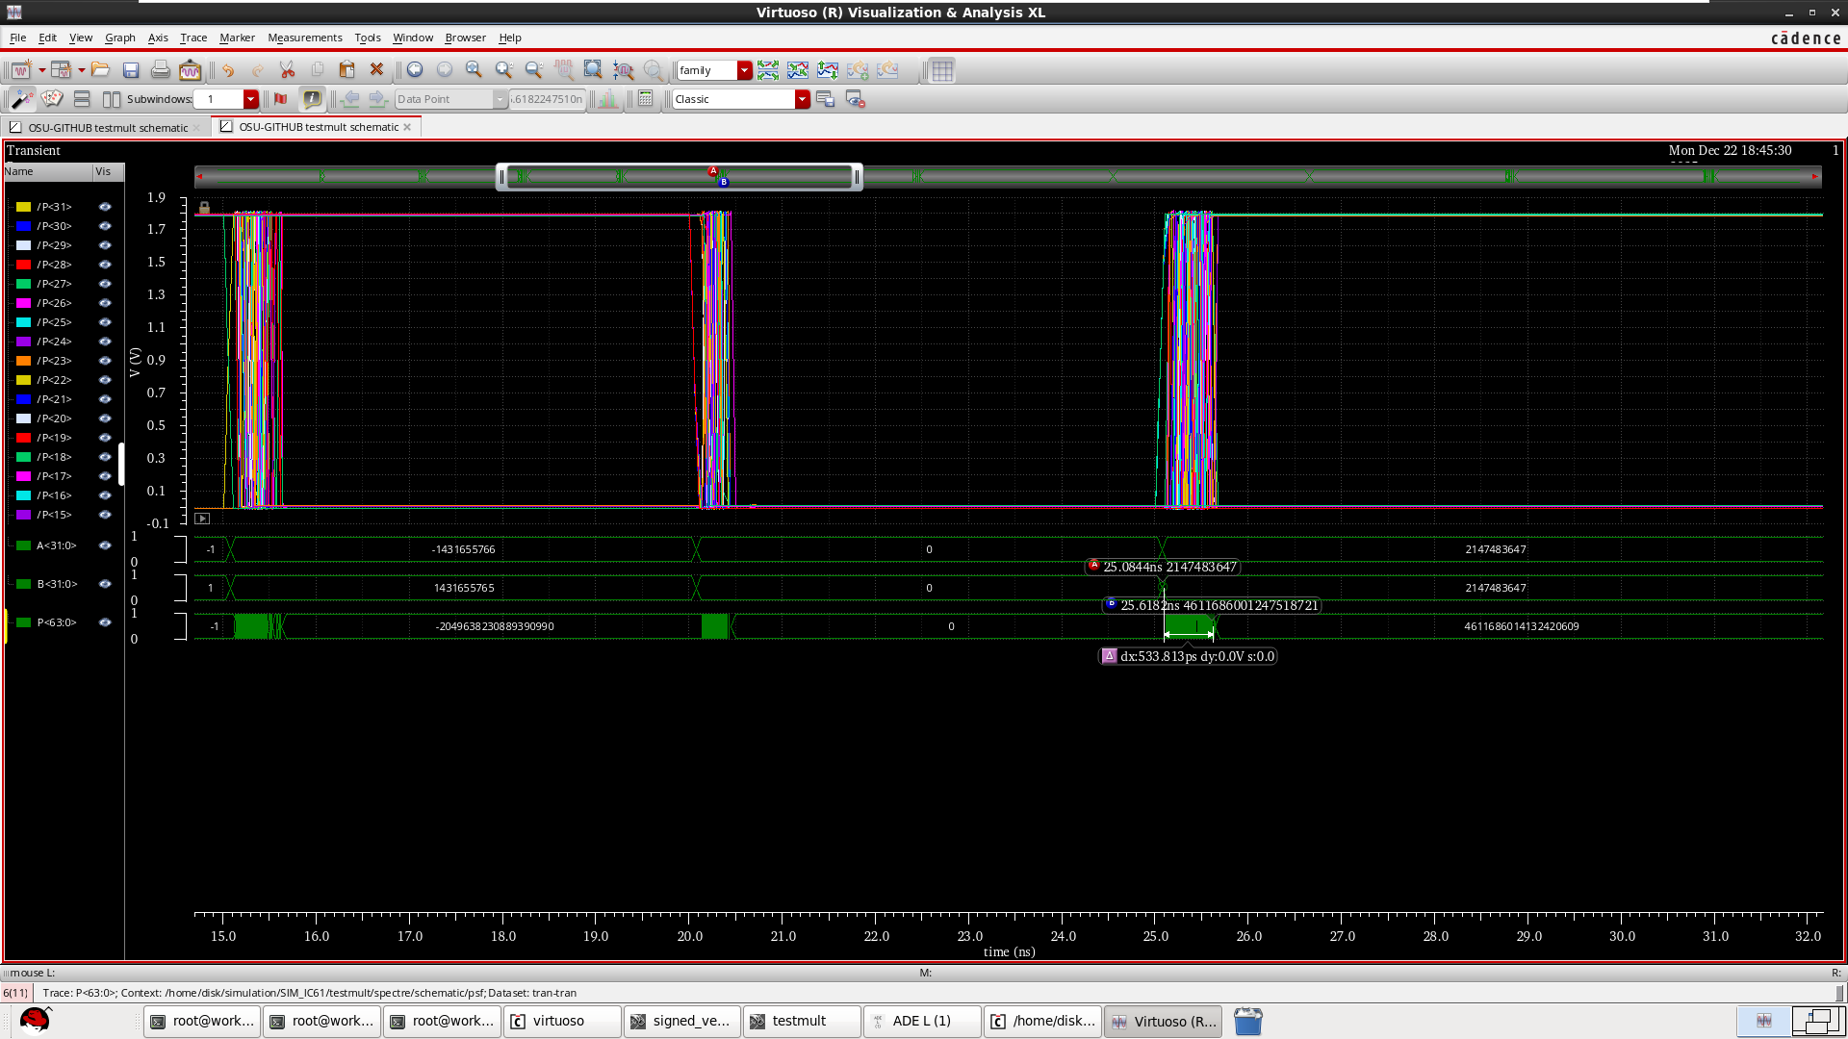Open the Classic theme dropdown
The image size is (1848, 1039).
(x=802, y=99)
